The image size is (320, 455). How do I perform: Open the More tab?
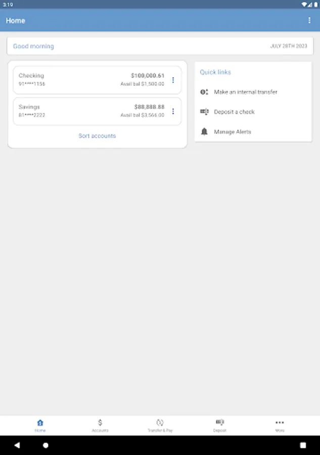[280, 425]
